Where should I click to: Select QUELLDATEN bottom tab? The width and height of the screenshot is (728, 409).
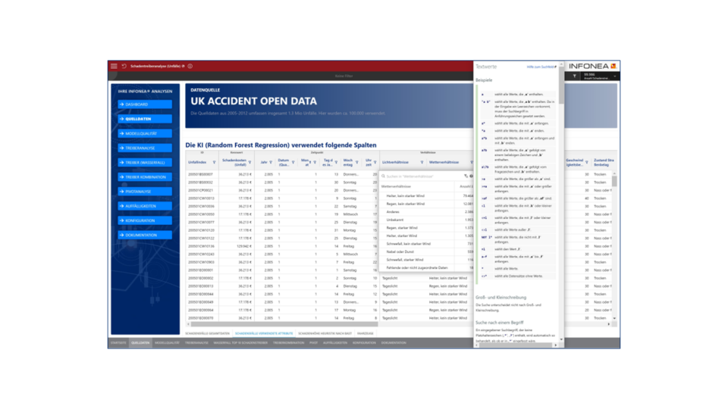[x=140, y=343]
